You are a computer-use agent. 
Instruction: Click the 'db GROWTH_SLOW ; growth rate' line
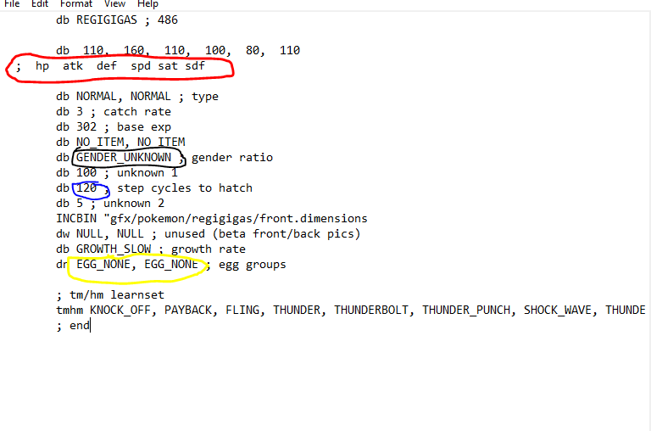click(151, 249)
